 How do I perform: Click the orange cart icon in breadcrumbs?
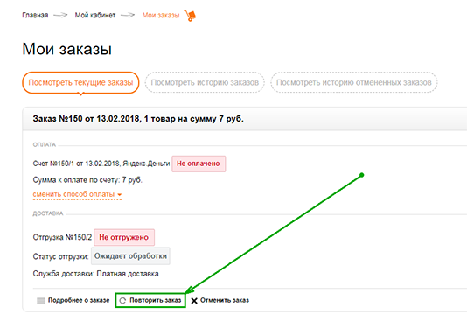[x=190, y=16]
